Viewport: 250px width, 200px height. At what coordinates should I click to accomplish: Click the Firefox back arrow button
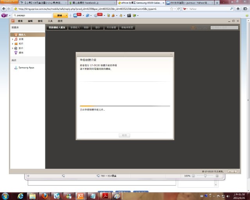click(4, 9)
